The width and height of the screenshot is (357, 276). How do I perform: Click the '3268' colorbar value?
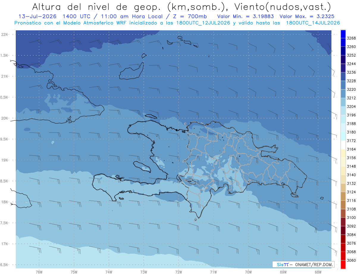(351, 38)
